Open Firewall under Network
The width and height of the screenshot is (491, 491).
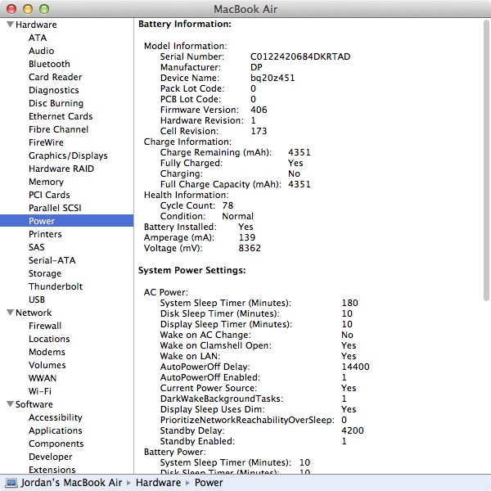[45, 326]
